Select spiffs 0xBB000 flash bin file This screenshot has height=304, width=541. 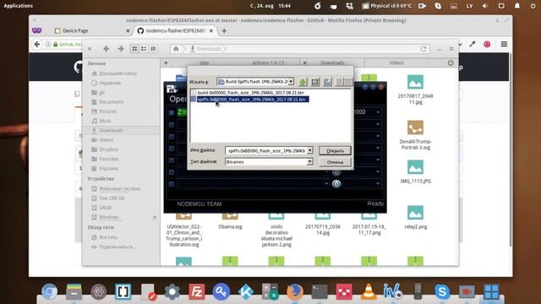[x=251, y=100]
